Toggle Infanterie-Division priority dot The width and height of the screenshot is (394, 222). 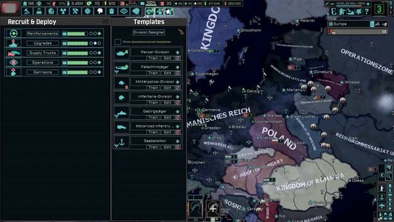(178, 97)
